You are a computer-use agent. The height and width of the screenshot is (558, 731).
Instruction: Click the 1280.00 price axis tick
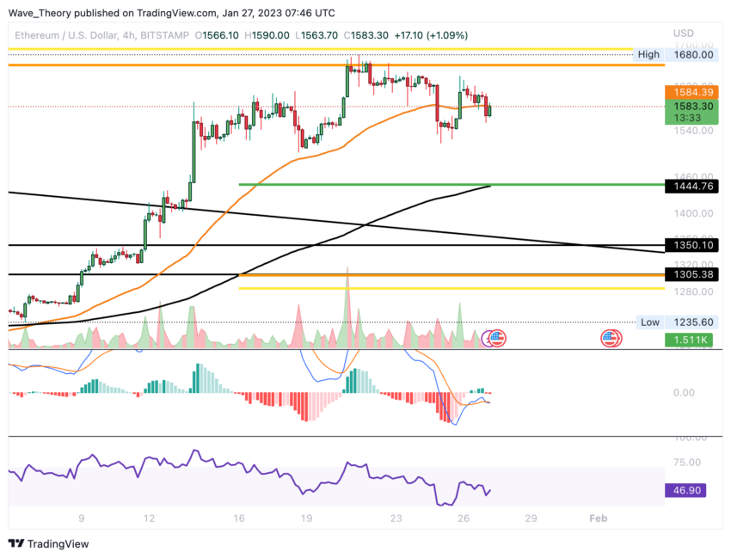click(x=693, y=291)
